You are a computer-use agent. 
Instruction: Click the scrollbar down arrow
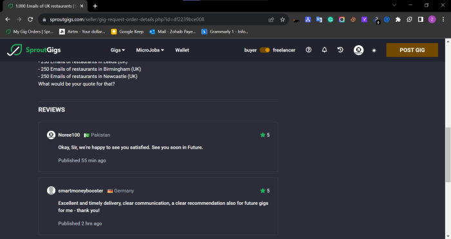tap(448, 236)
